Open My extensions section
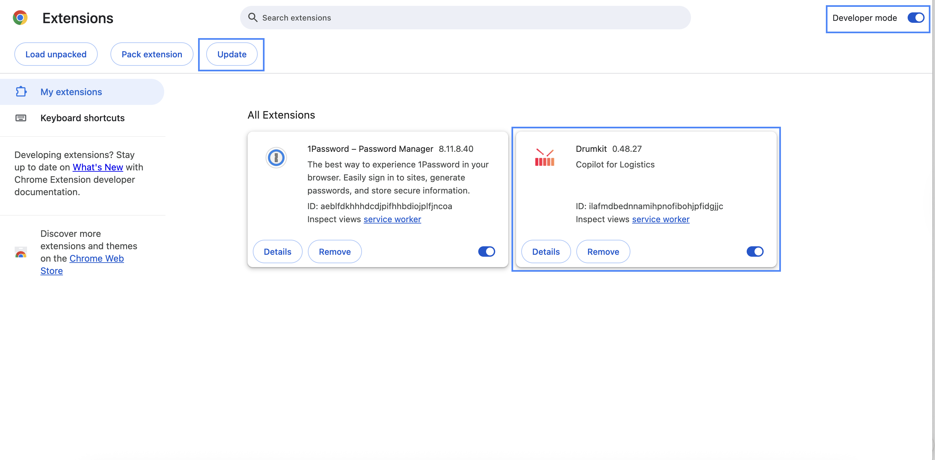Image resolution: width=935 pixels, height=460 pixels. 82,92
